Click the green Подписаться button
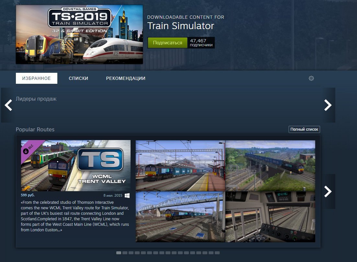The height and width of the screenshot is (262, 357). point(167,43)
